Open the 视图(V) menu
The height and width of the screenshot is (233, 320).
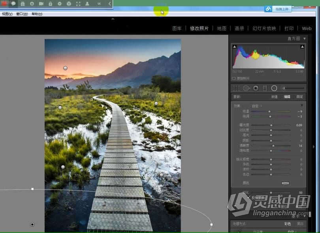pos(7,14)
